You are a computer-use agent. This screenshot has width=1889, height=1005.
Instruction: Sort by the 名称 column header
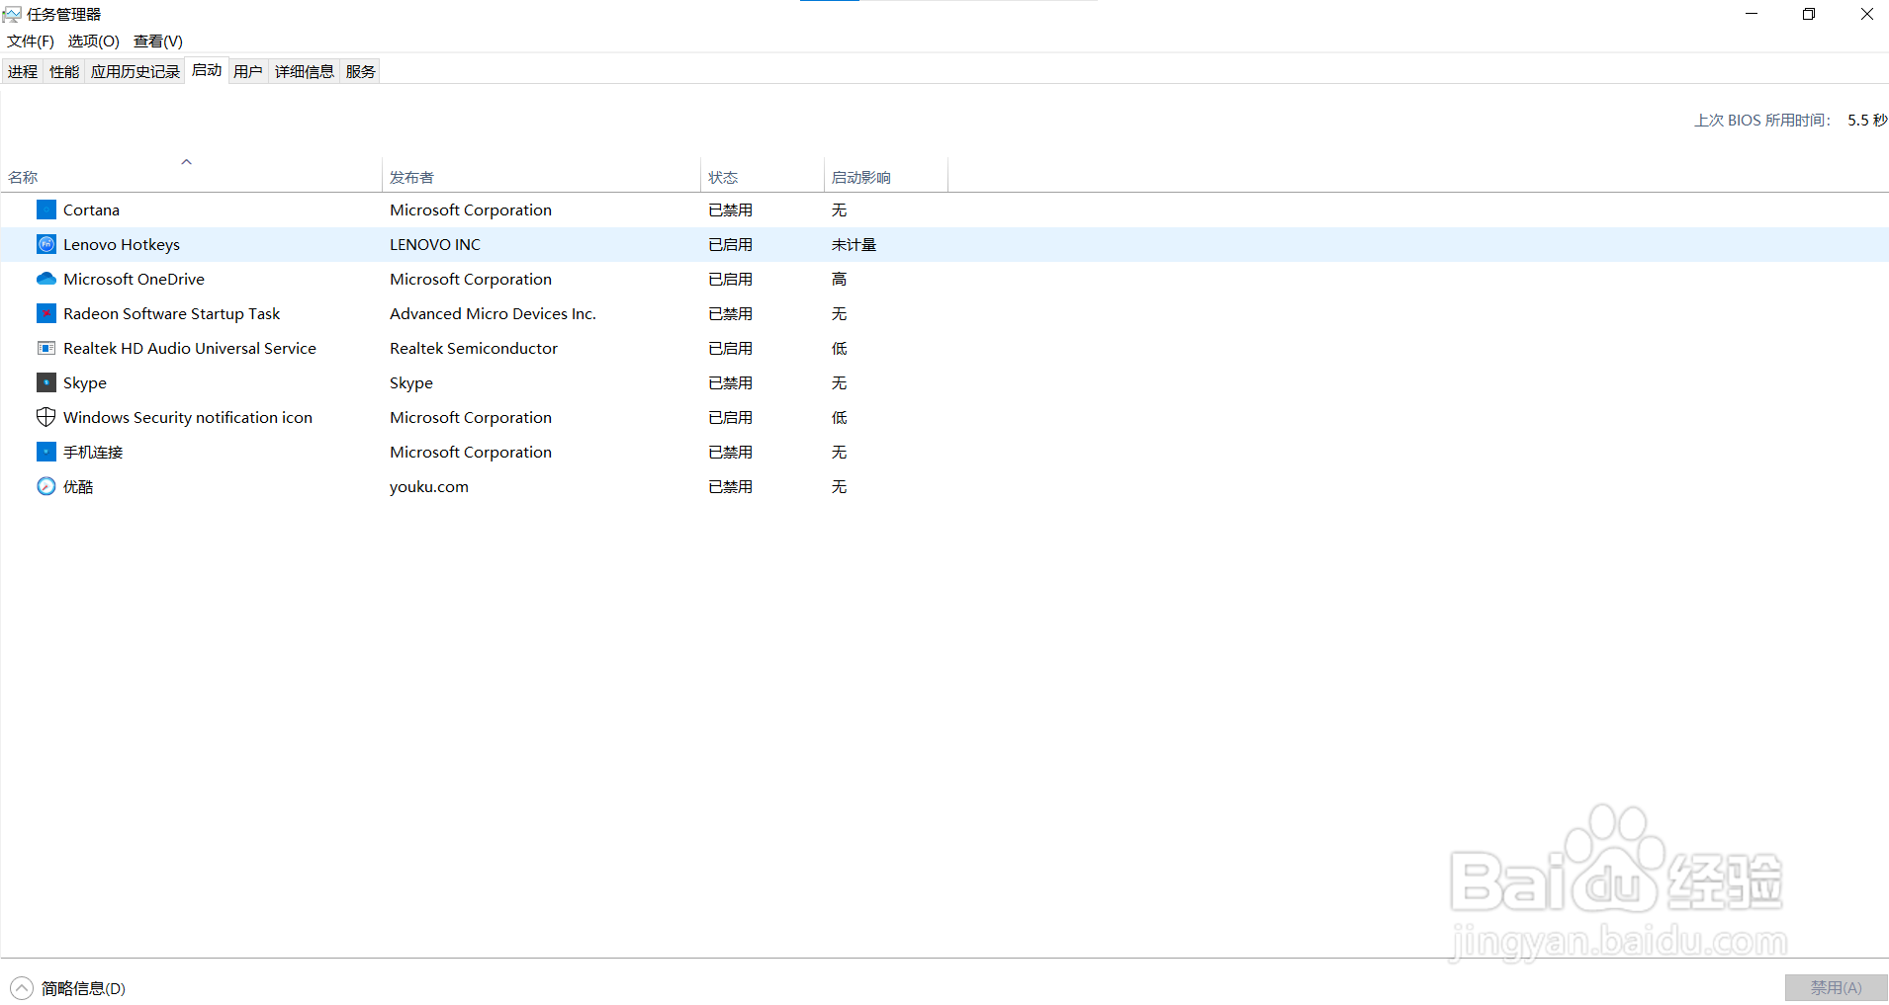191,175
